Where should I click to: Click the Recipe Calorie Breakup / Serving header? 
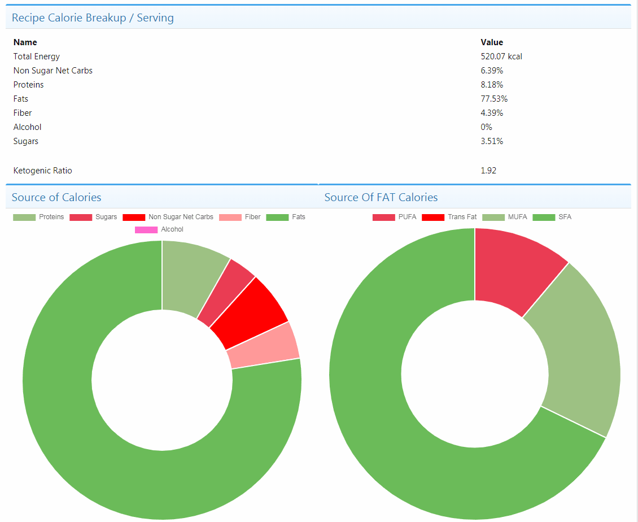(x=93, y=18)
